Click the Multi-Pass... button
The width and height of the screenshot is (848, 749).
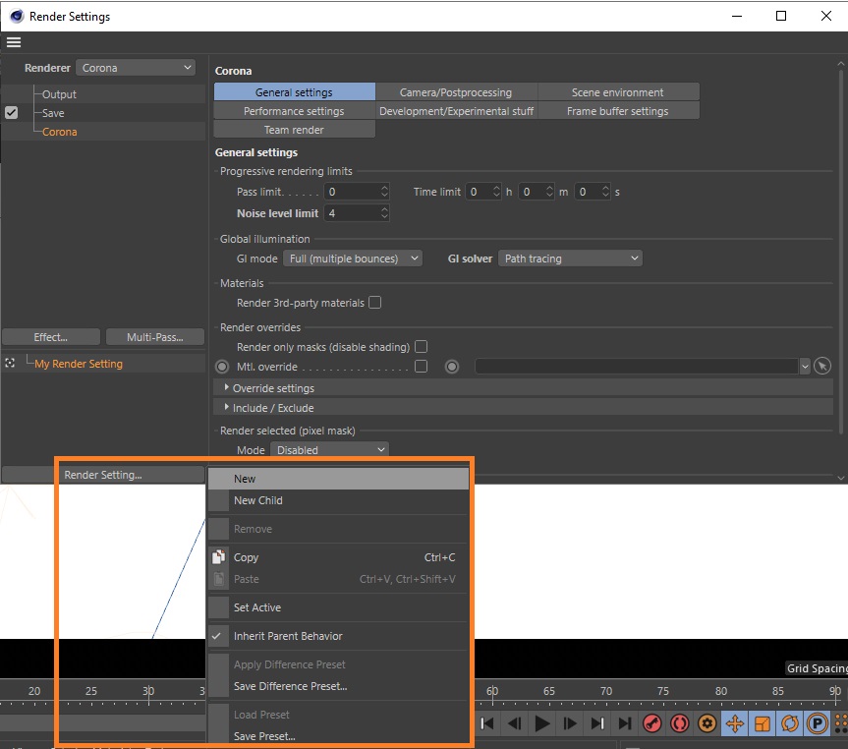pyautogui.click(x=154, y=337)
